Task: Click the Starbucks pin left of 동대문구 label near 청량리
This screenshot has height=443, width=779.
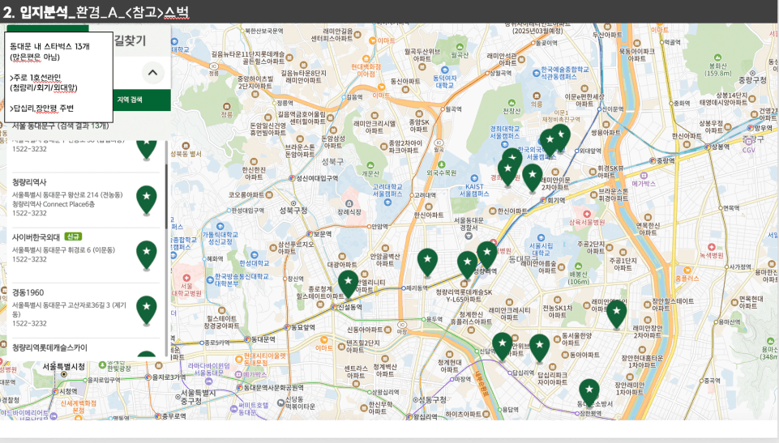Action: click(487, 255)
